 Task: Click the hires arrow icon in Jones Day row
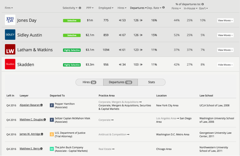(120, 20)
